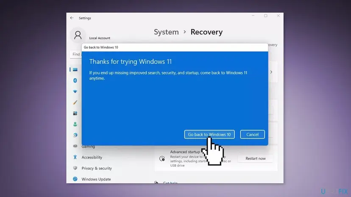The height and width of the screenshot is (197, 351).
Task: Click the Get help link
Action: pyautogui.click(x=170, y=183)
